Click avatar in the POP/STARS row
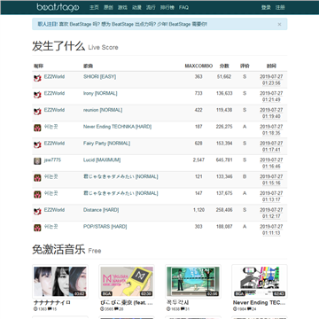 37,228
